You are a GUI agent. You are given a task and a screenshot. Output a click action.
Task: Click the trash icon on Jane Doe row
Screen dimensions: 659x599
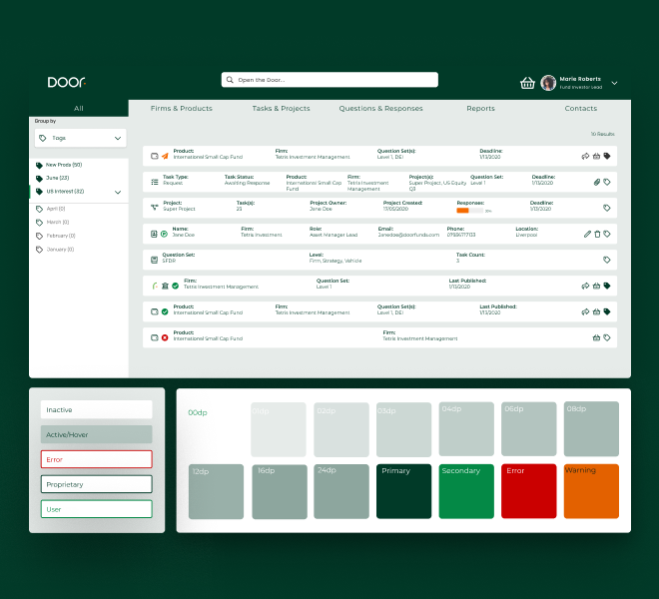[x=597, y=234]
